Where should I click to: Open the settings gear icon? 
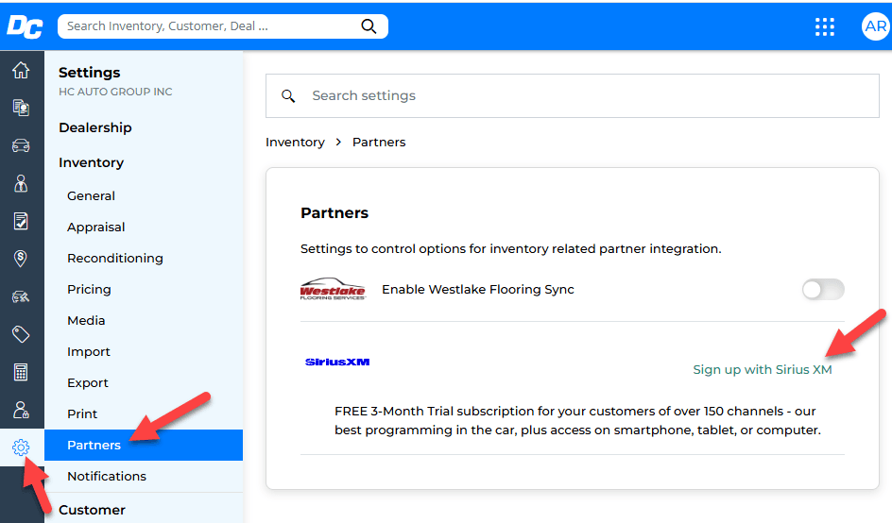[x=21, y=447]
